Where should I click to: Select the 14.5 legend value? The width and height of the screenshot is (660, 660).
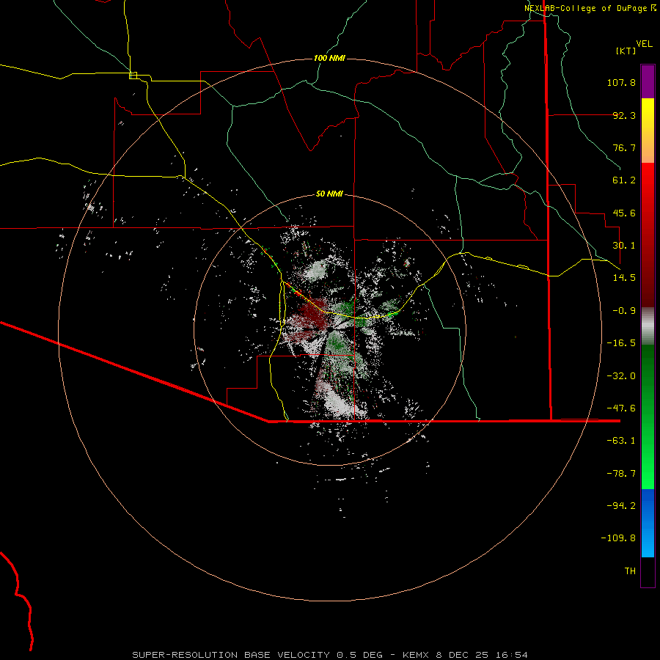coord(624,278)
